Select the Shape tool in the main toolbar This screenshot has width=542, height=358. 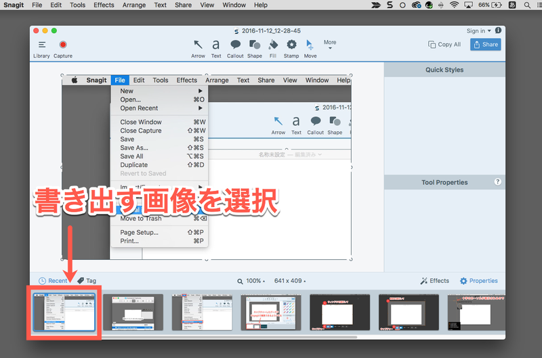(255, 49)
